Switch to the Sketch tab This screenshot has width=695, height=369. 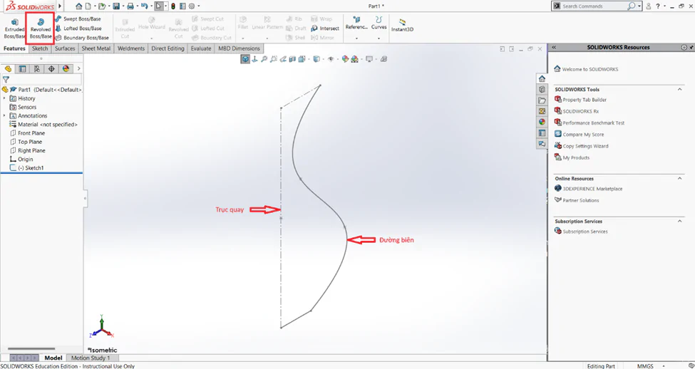(40, 48)
